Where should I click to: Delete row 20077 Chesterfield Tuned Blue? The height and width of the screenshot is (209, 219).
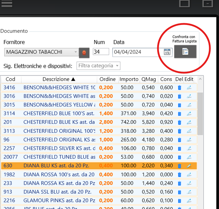point(179,157)
